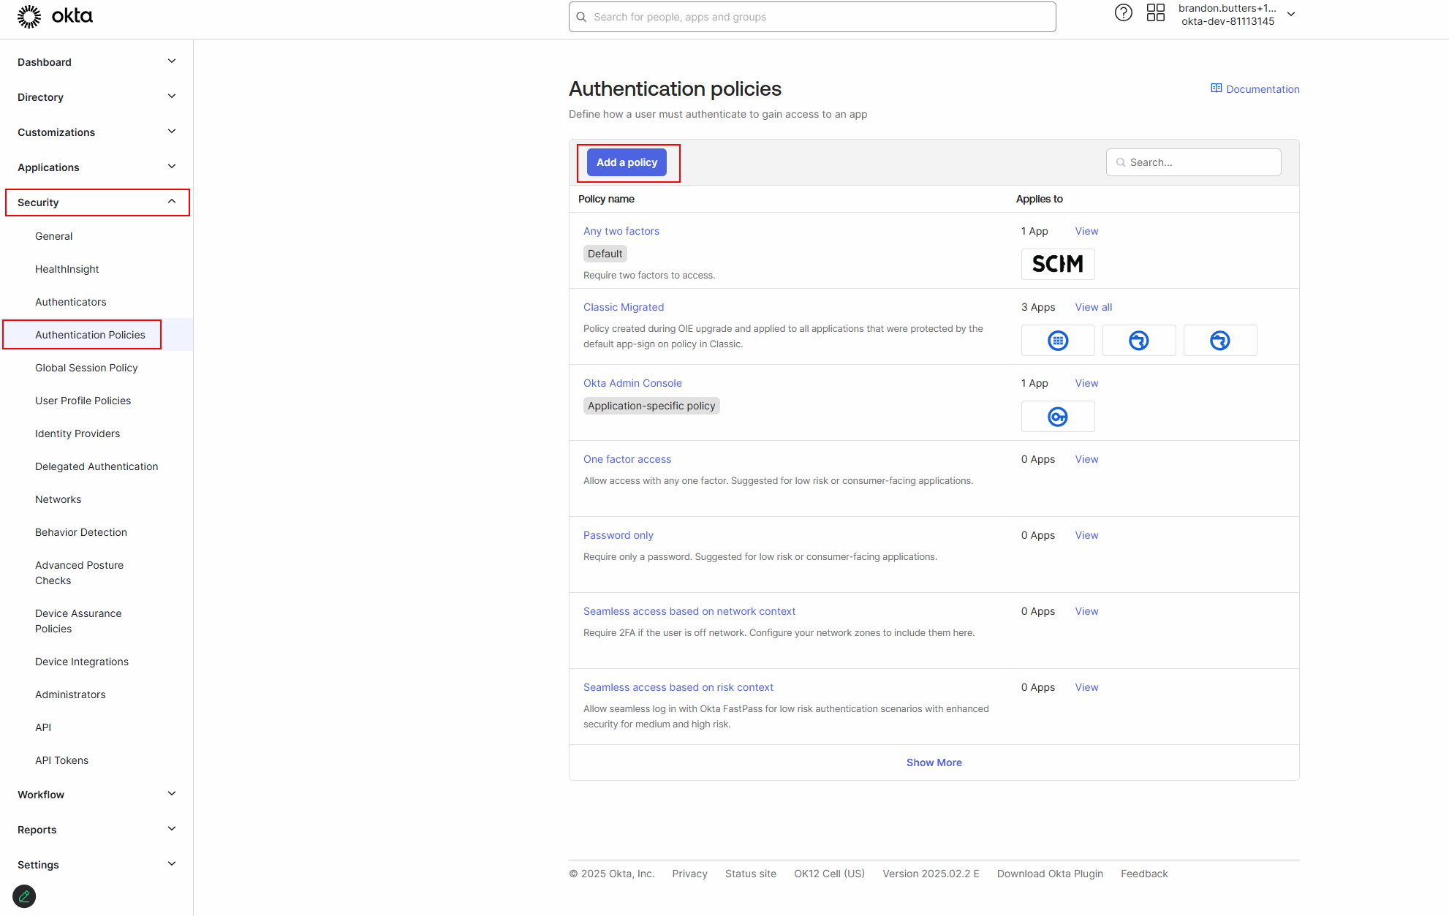This screenshot has width=1449, height=916.
Task: Focus the global people and apps search
Action: (812, 17)
